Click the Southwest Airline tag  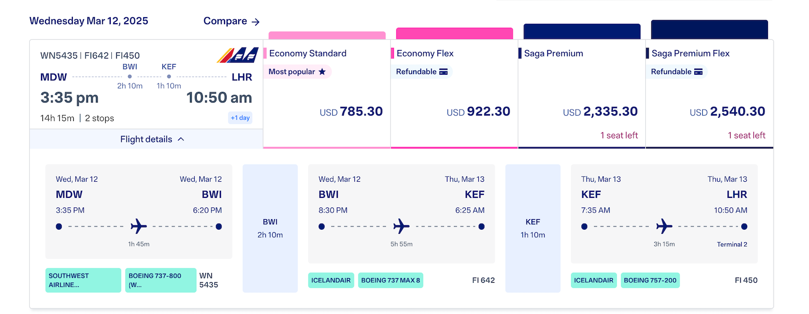pos(83,280)
